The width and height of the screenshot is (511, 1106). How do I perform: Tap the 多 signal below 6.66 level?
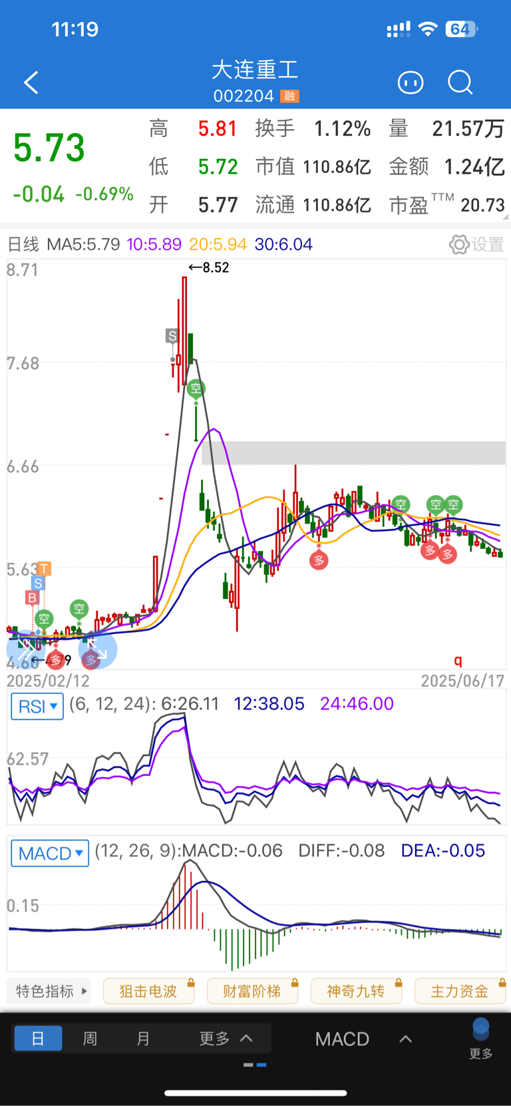pyautogui.click(x=319, y=560)
